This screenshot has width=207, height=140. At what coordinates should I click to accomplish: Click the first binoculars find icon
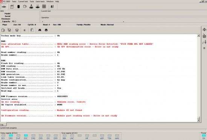tap(40, 30)
